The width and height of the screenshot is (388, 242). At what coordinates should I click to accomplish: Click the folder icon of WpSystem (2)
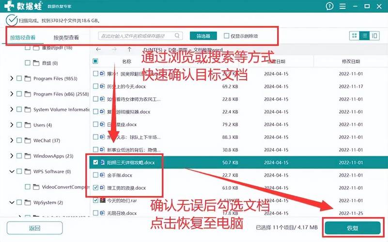(x=28, y=202)
